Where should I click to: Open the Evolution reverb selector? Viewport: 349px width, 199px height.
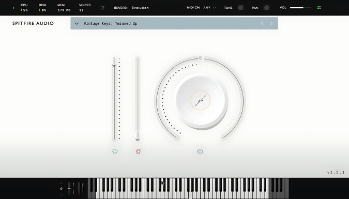click(x=140, y=8)
